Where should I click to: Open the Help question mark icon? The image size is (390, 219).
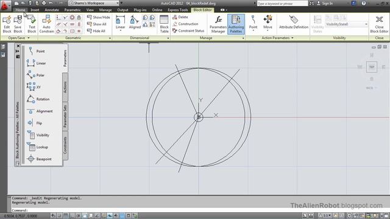click(364, 4)
